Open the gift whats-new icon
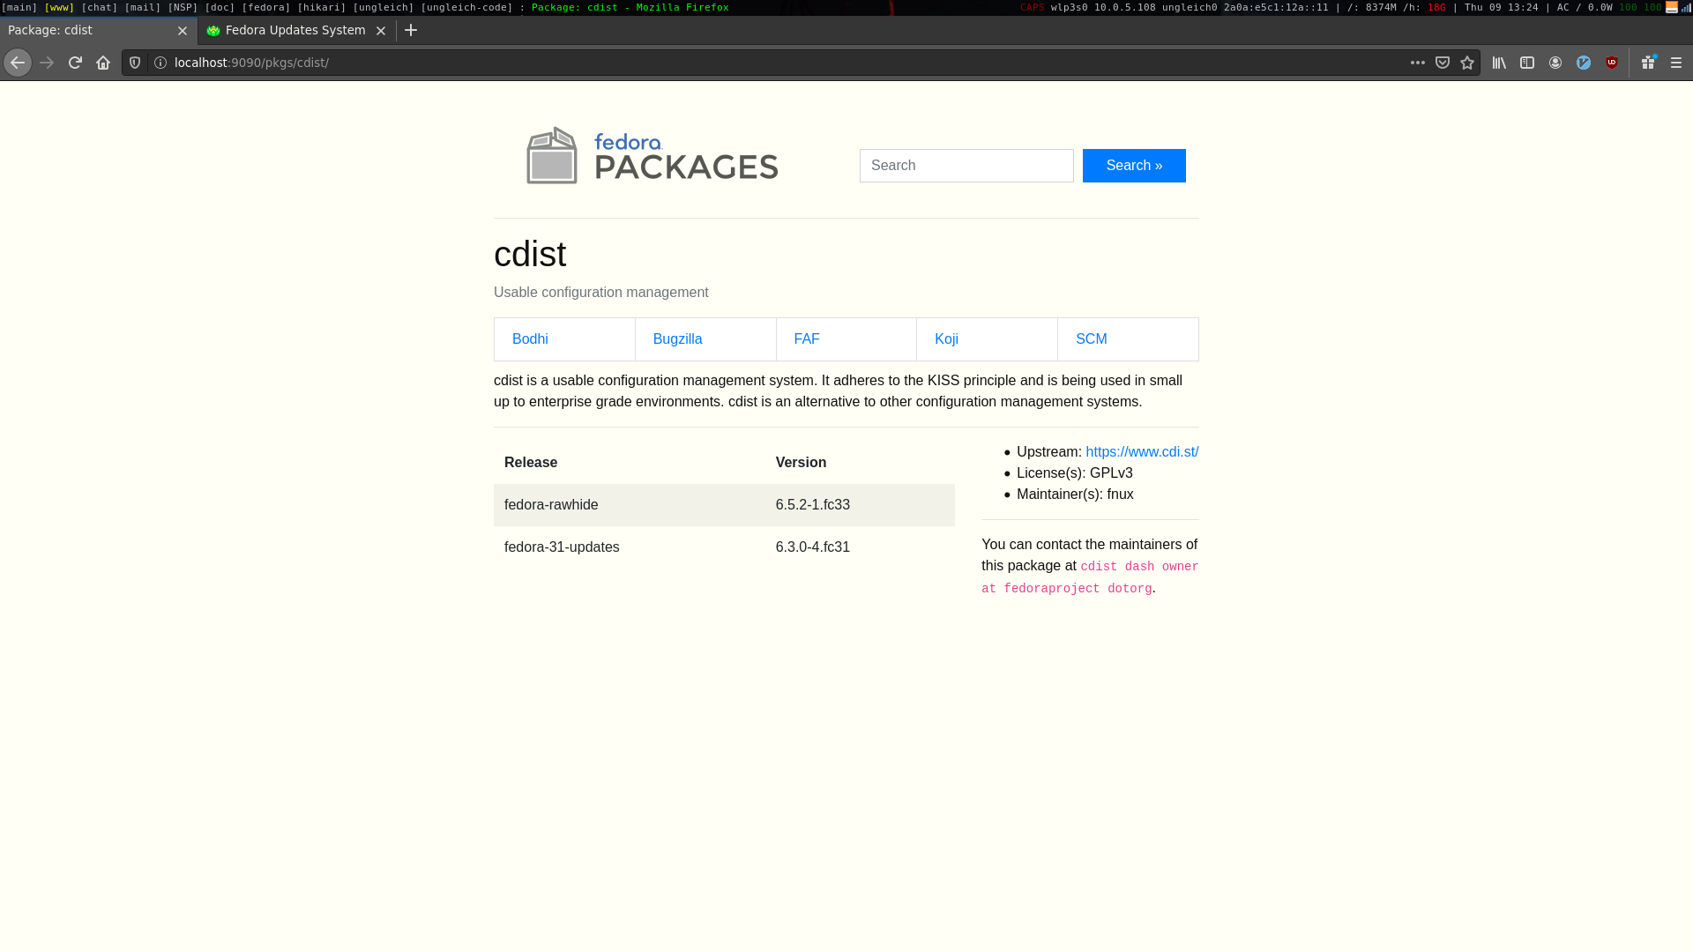 1648,63
